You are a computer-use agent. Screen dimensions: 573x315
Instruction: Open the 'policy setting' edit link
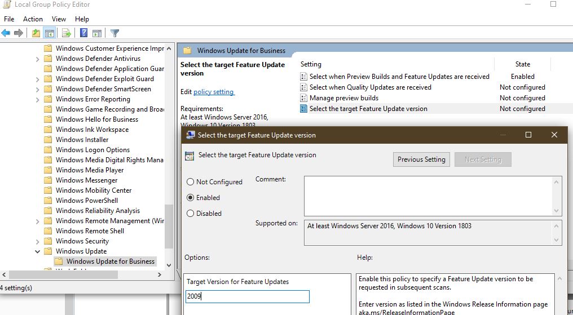[x=214, y=92]
